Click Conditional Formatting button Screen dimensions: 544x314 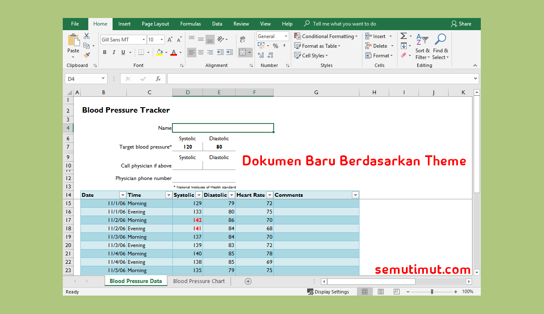[x=326, y=36]
